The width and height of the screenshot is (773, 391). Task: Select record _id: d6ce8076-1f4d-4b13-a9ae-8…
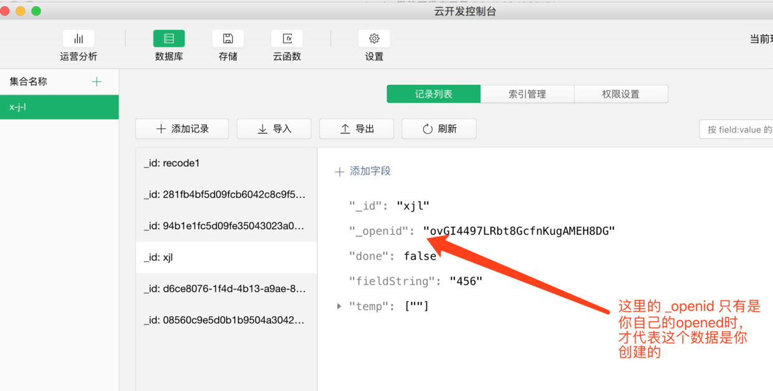click(x=226, y=288)
